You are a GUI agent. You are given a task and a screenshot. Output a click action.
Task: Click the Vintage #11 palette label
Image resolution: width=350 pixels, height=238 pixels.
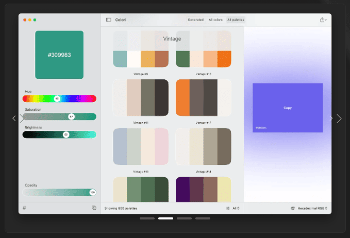141,123
